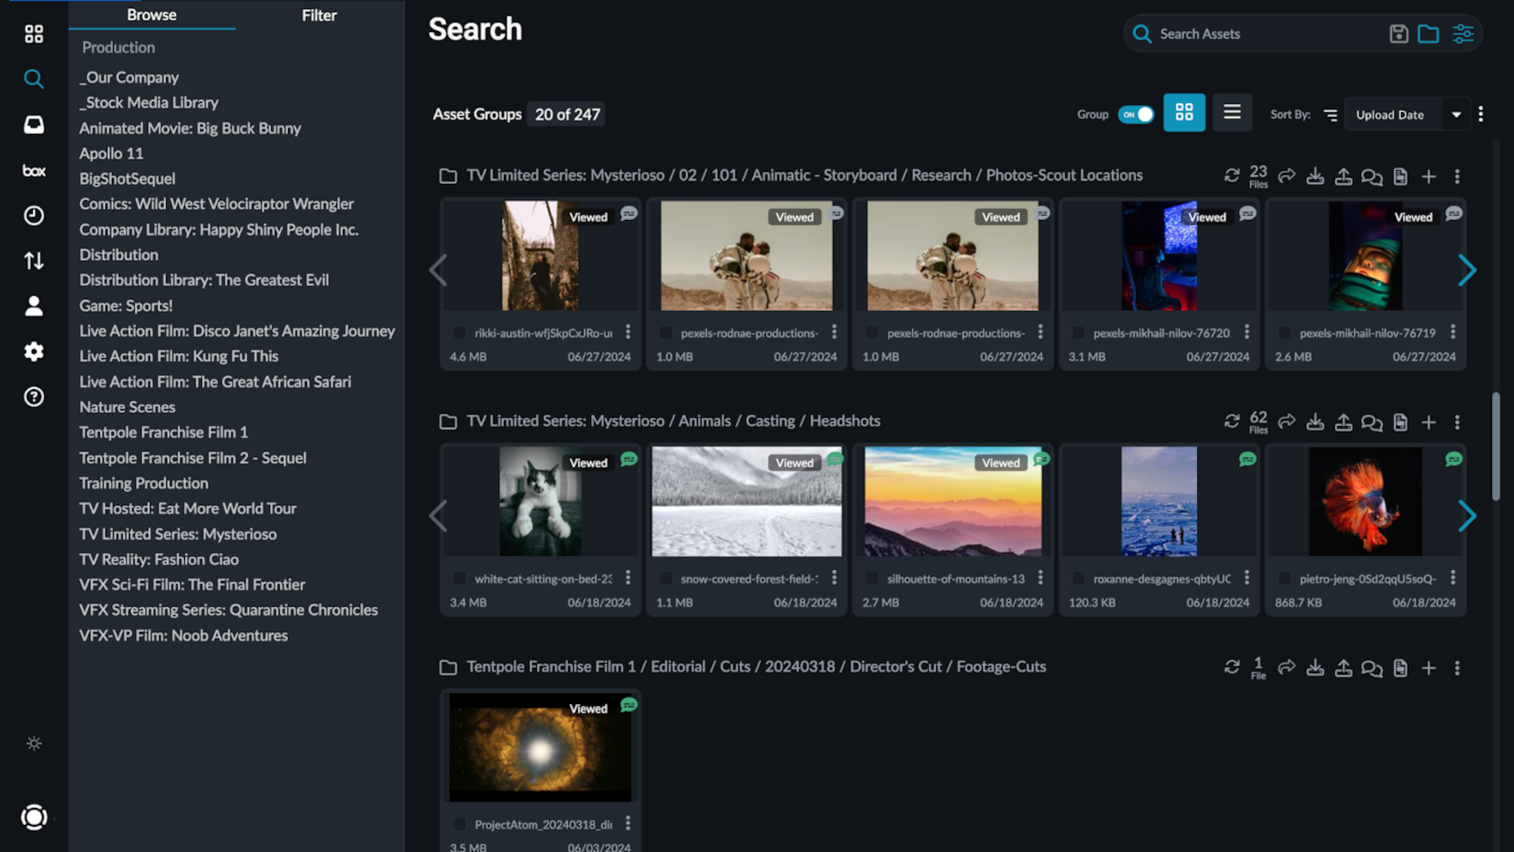Open options menu for white-cat-sitting-on-bed file

pyautogui.click(x=628, y=579)
